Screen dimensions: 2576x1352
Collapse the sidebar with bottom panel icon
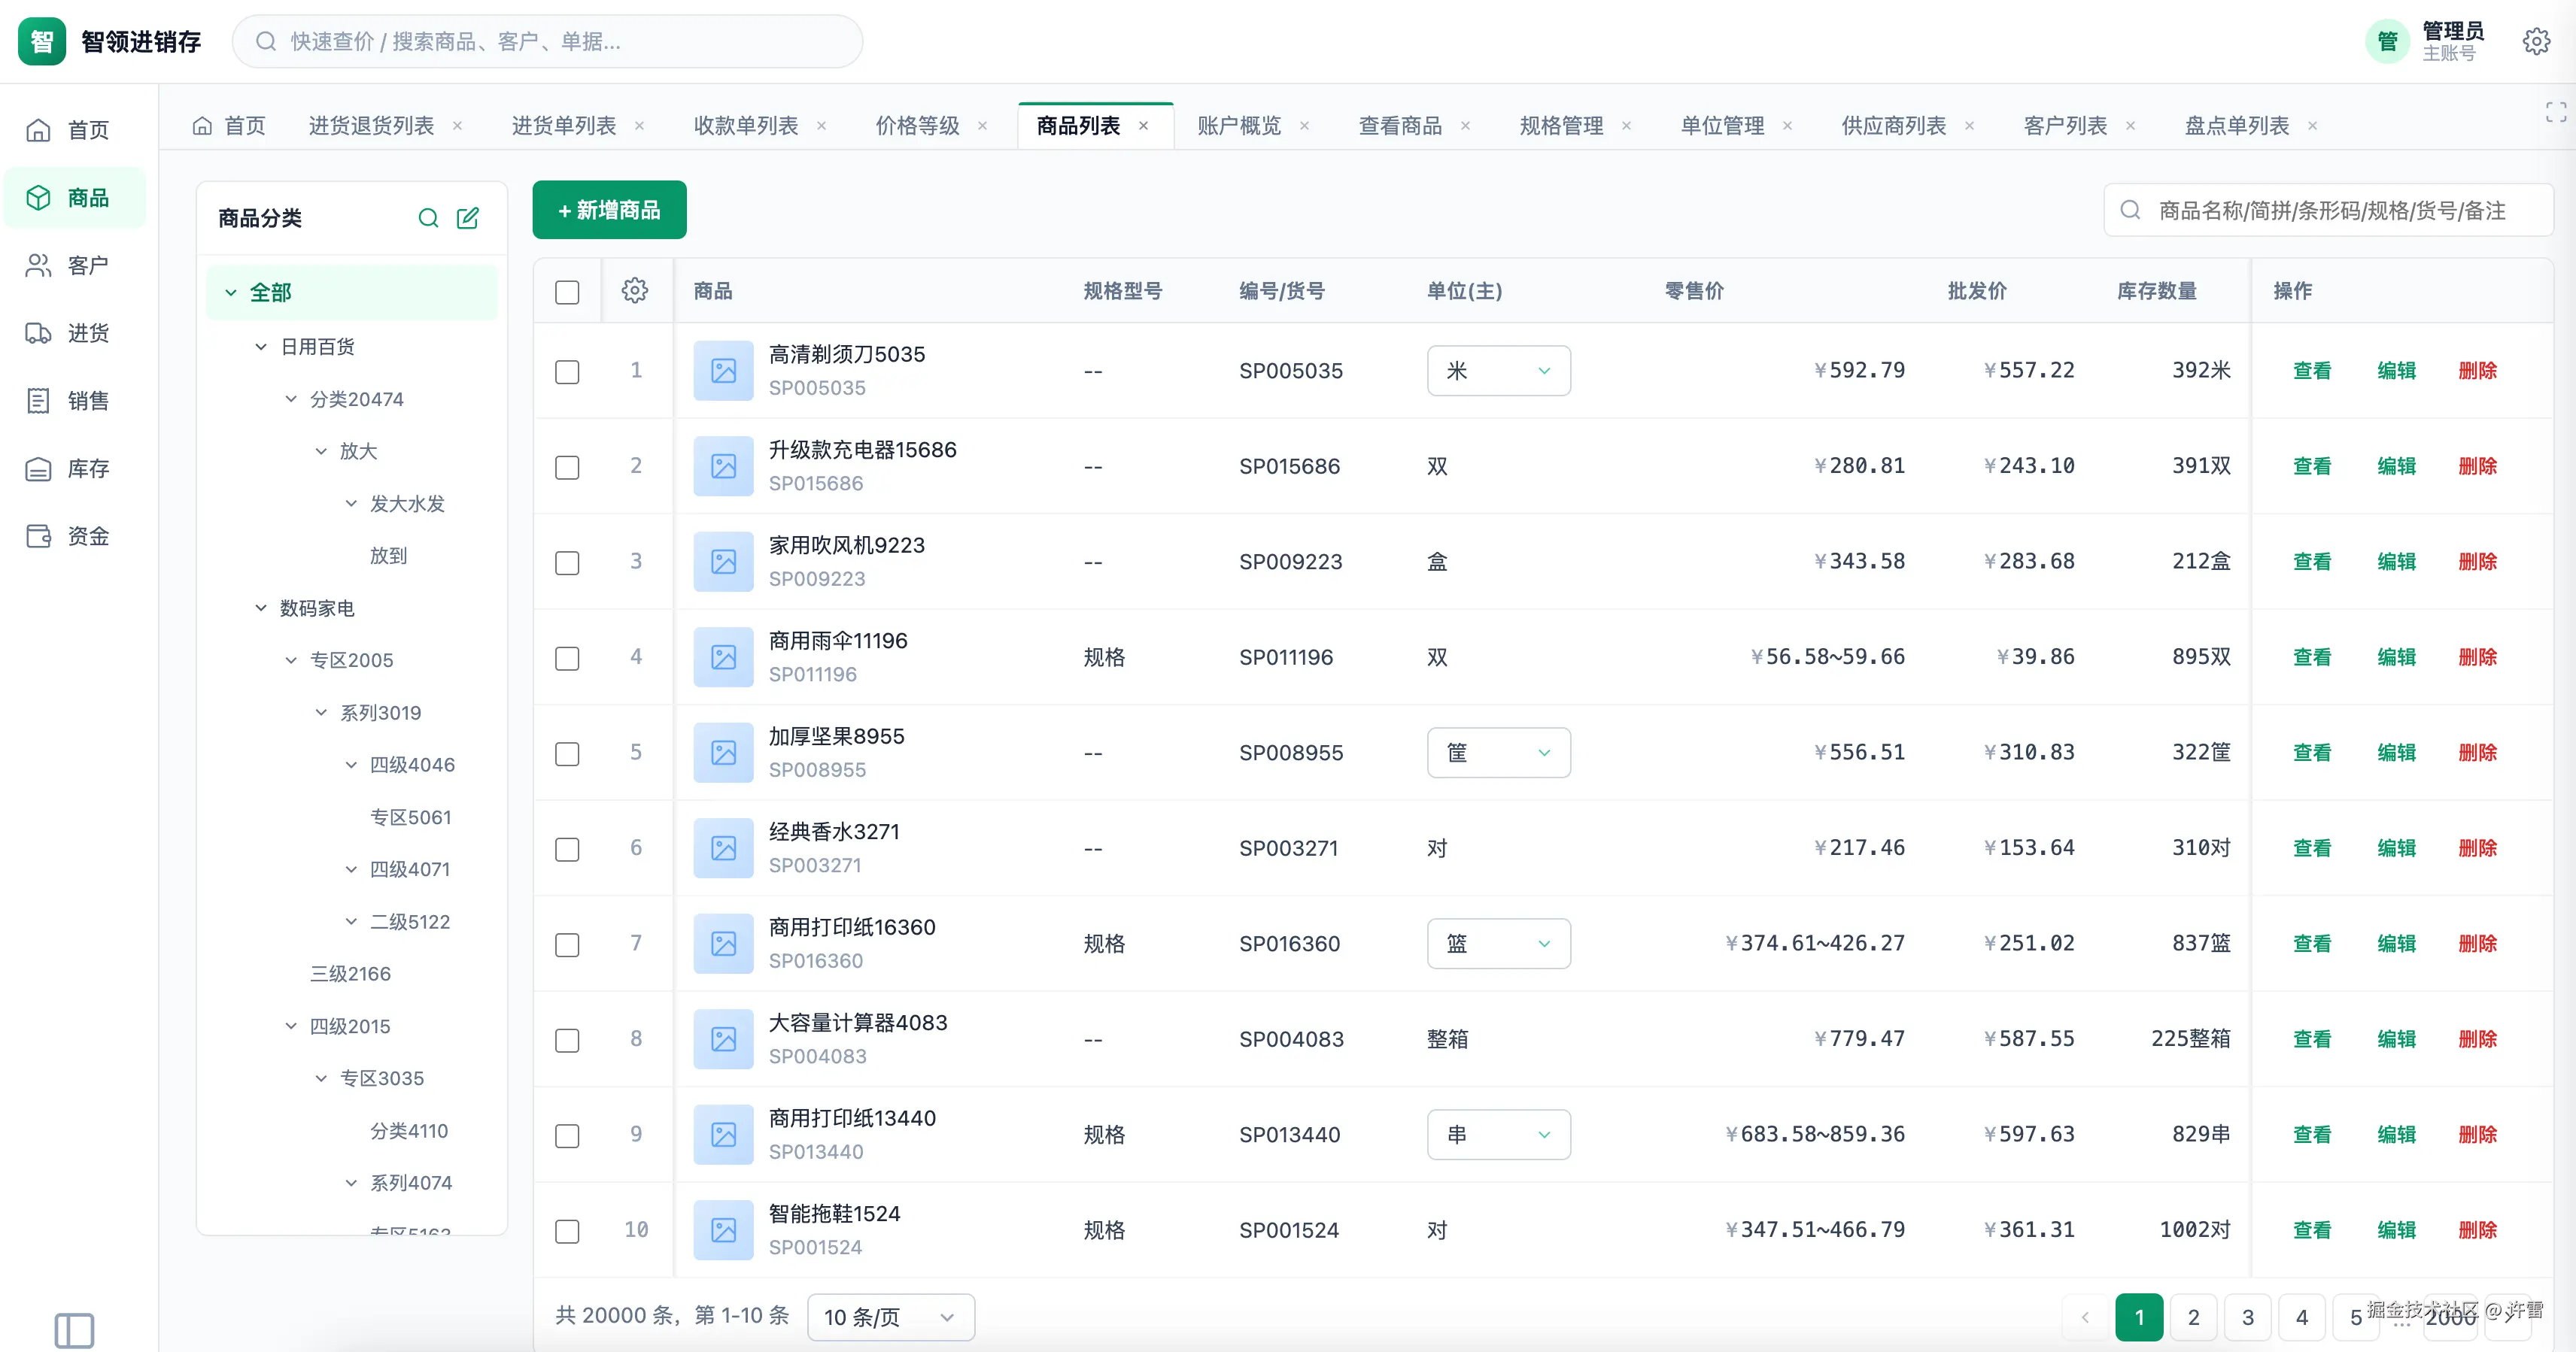click(74, 1330)
